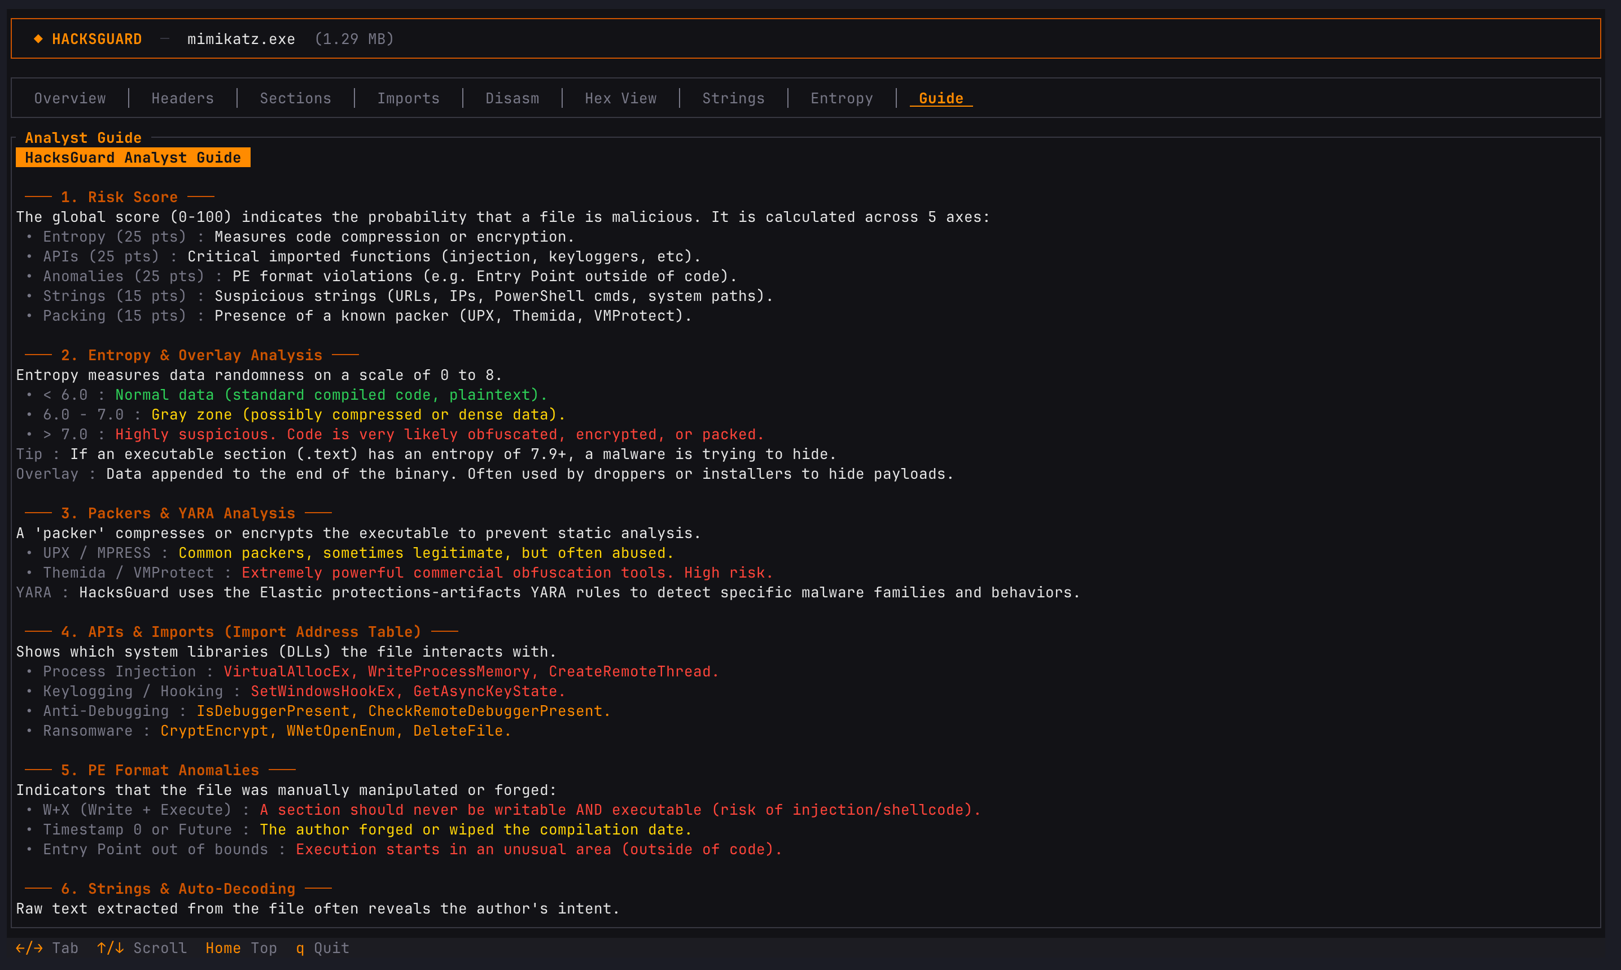
Task: Open the Imports tab
Action: [408, 98]
